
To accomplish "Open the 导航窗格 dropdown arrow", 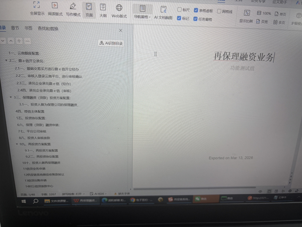I will point(149,17).
